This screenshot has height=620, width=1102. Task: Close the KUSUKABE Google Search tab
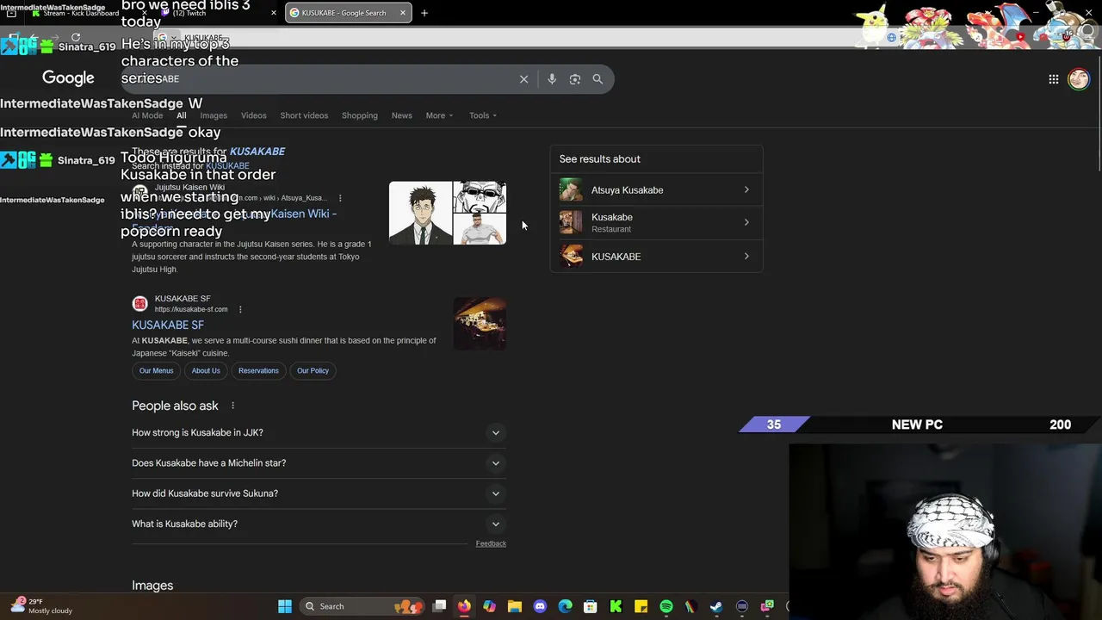(402, 13)
